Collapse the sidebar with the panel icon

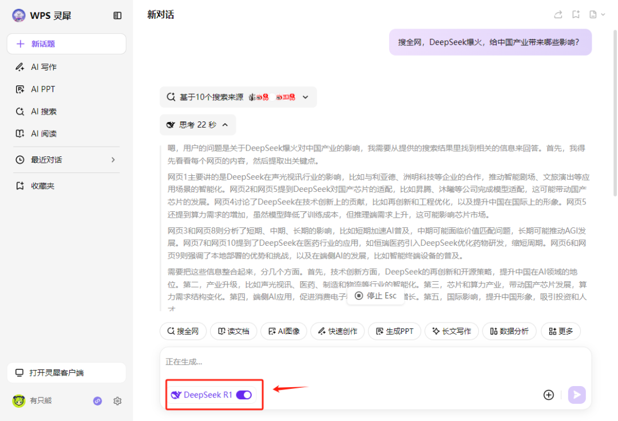[x=117, y=15]
